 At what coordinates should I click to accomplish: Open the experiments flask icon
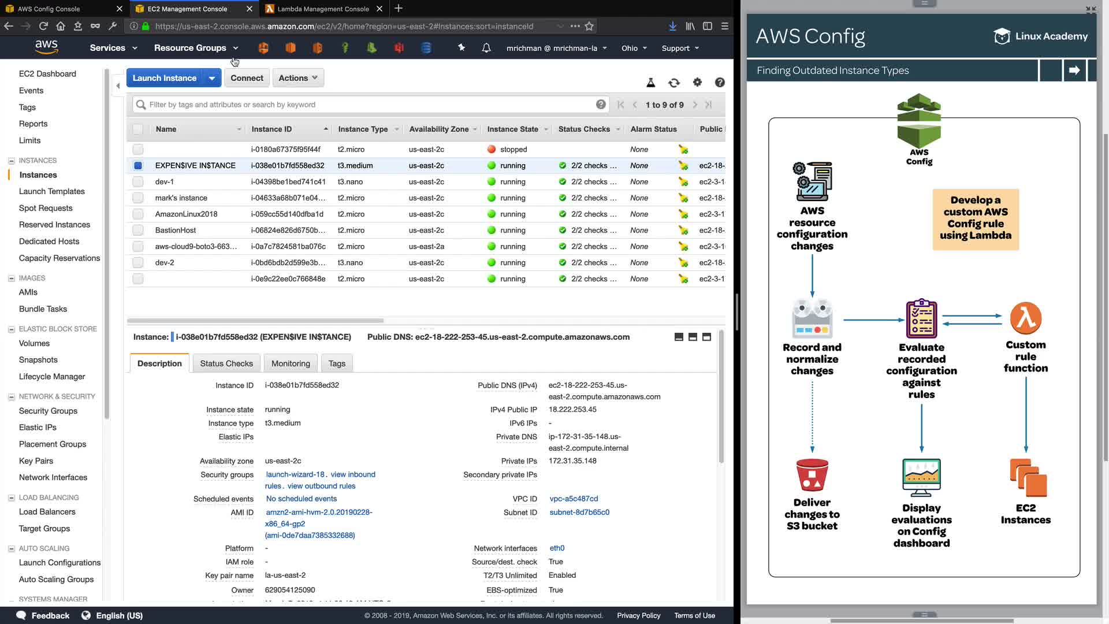[651, 83]
